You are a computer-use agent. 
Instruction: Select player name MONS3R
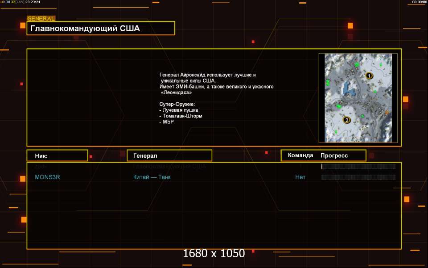pyautogui.click(x=48, y=177)
